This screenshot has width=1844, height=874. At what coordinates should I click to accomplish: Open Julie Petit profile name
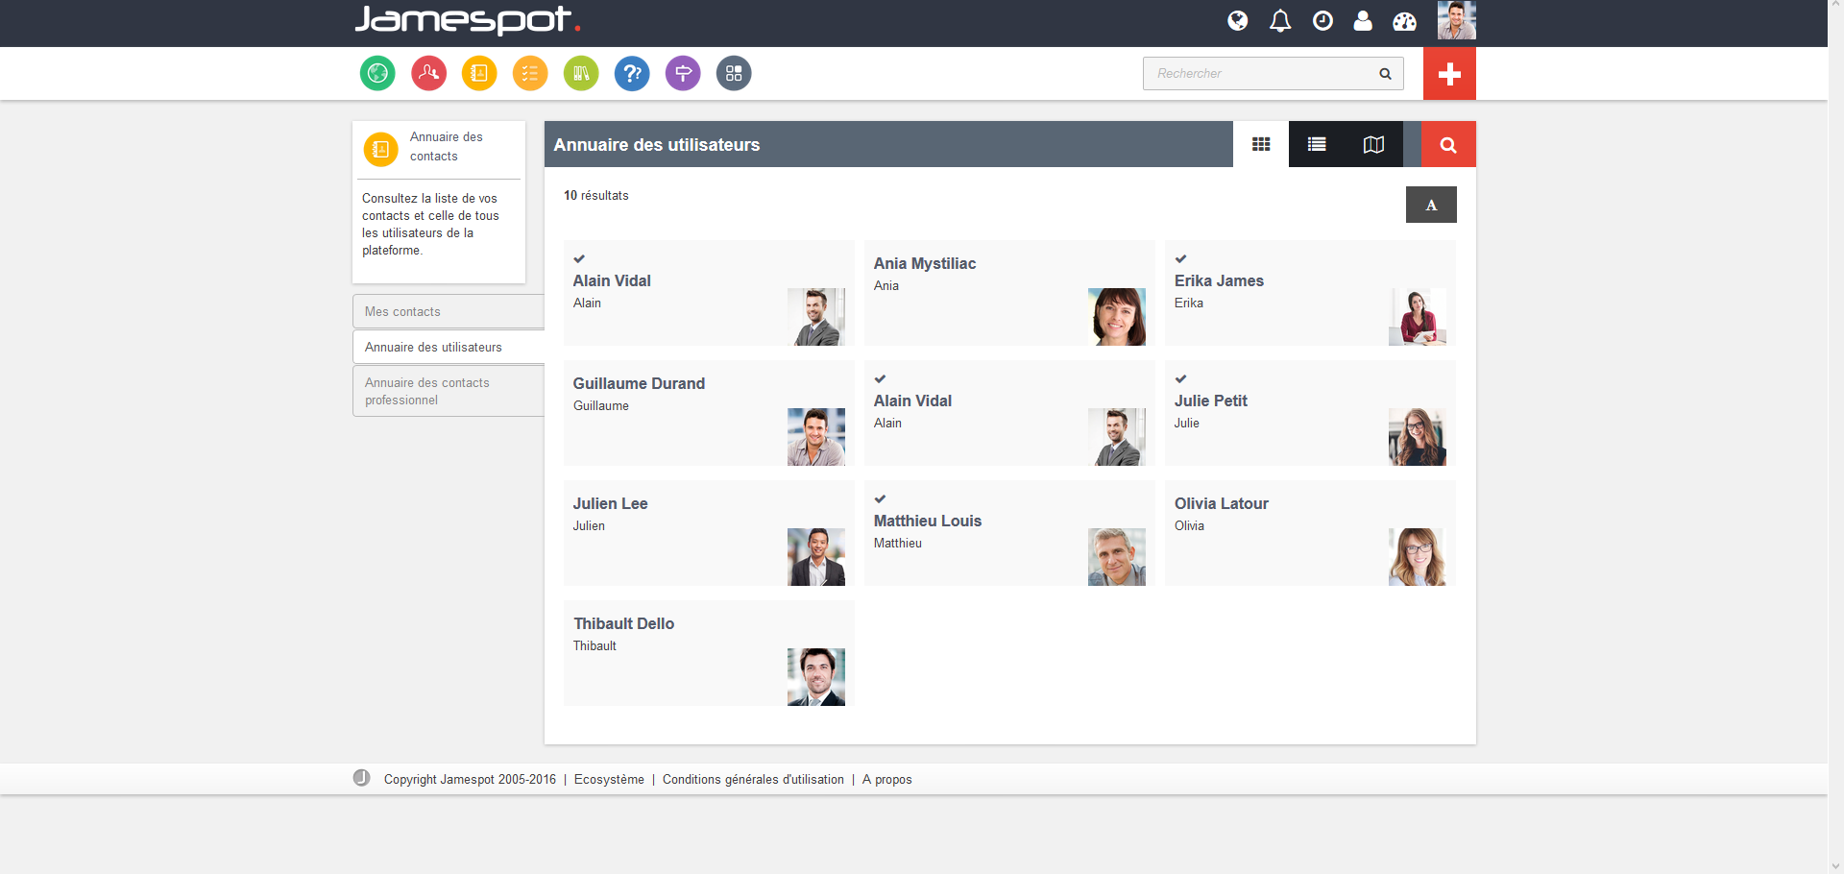pos(1210,401)
